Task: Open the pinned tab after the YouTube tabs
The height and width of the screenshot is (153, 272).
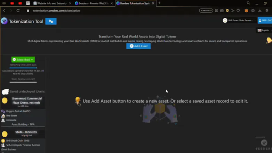Action: pyautogui.click(x=28, y=3)
